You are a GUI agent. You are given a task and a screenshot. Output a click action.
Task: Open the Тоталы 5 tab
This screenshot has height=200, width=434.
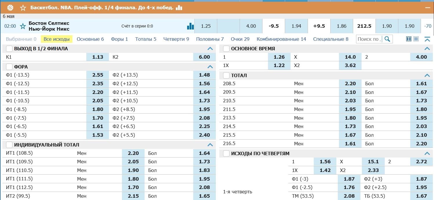[146, 39]
